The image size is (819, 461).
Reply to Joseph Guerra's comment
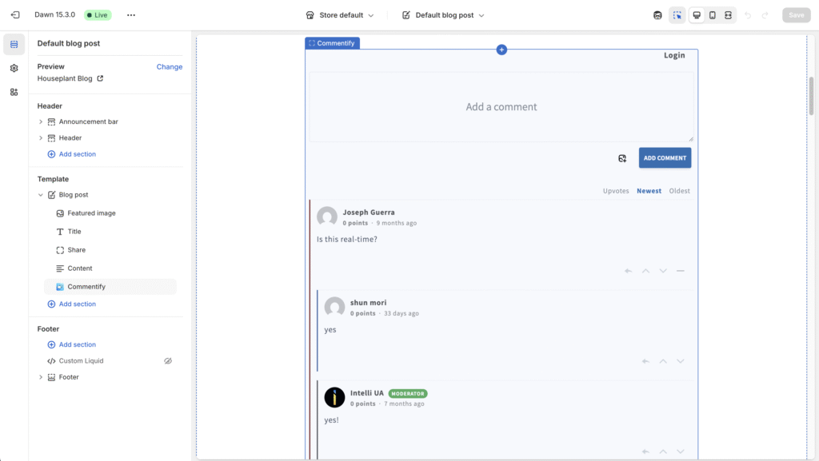pyautogui.click(x=629, y=271)
